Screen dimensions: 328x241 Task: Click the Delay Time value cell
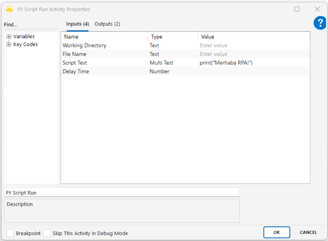254,72
